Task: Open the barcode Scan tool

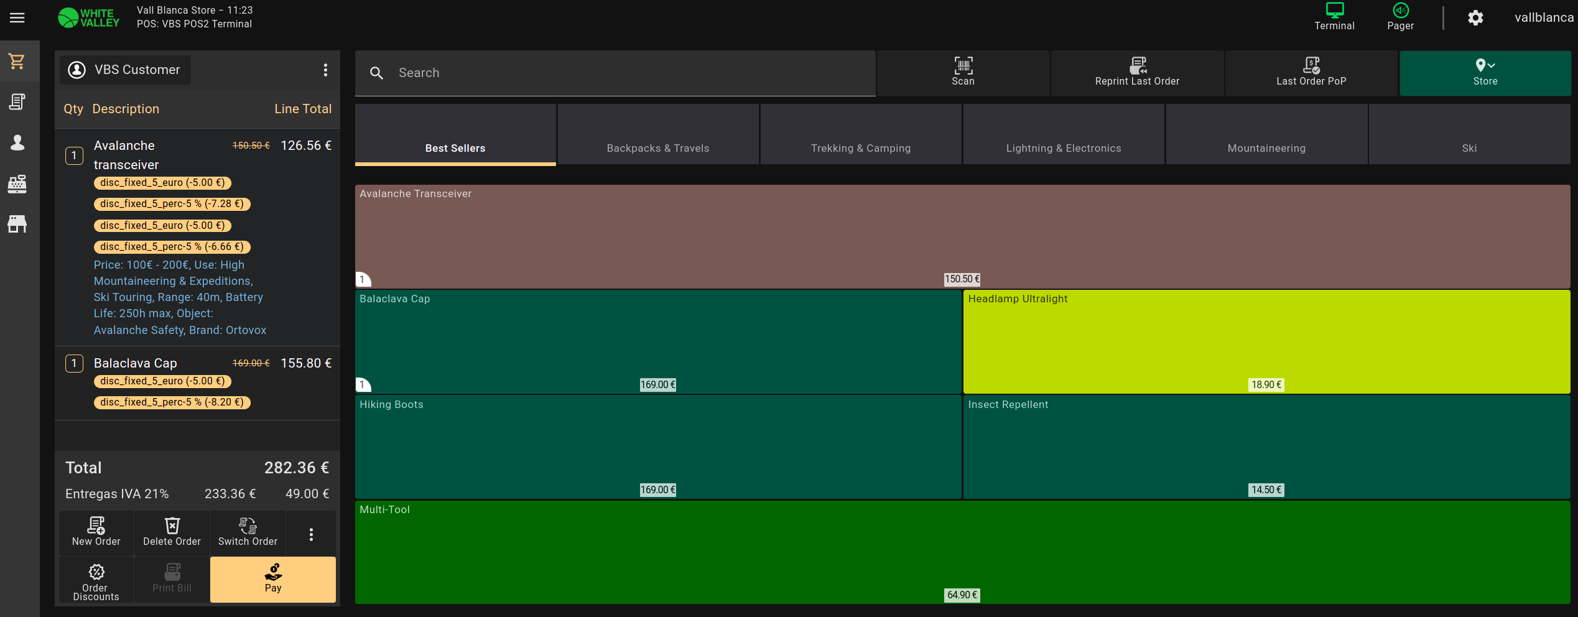Action: coord(962,72)
